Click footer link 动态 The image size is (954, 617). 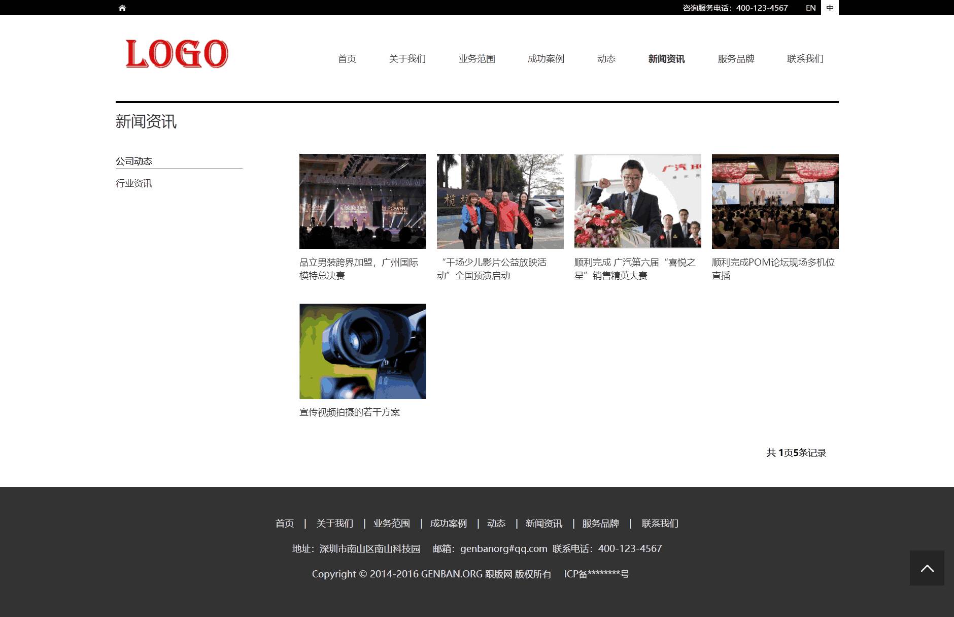coord(496,524)
